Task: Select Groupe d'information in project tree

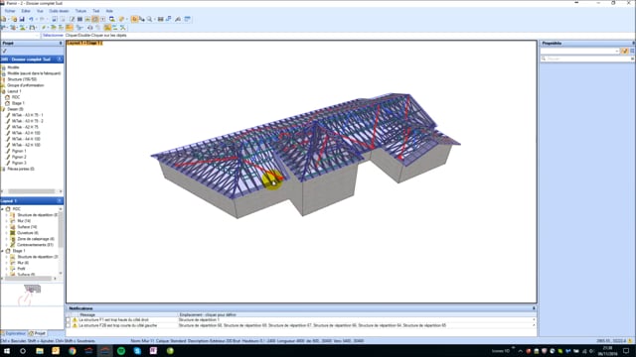Action: click(x=26, y=85)
